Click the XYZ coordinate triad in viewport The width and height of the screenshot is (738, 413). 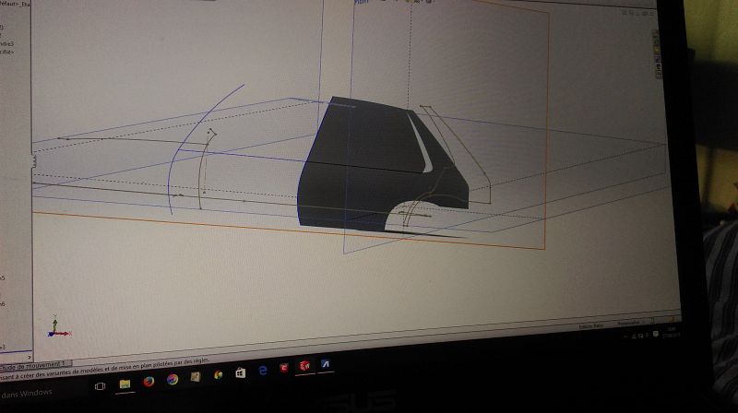coord(54,325)
